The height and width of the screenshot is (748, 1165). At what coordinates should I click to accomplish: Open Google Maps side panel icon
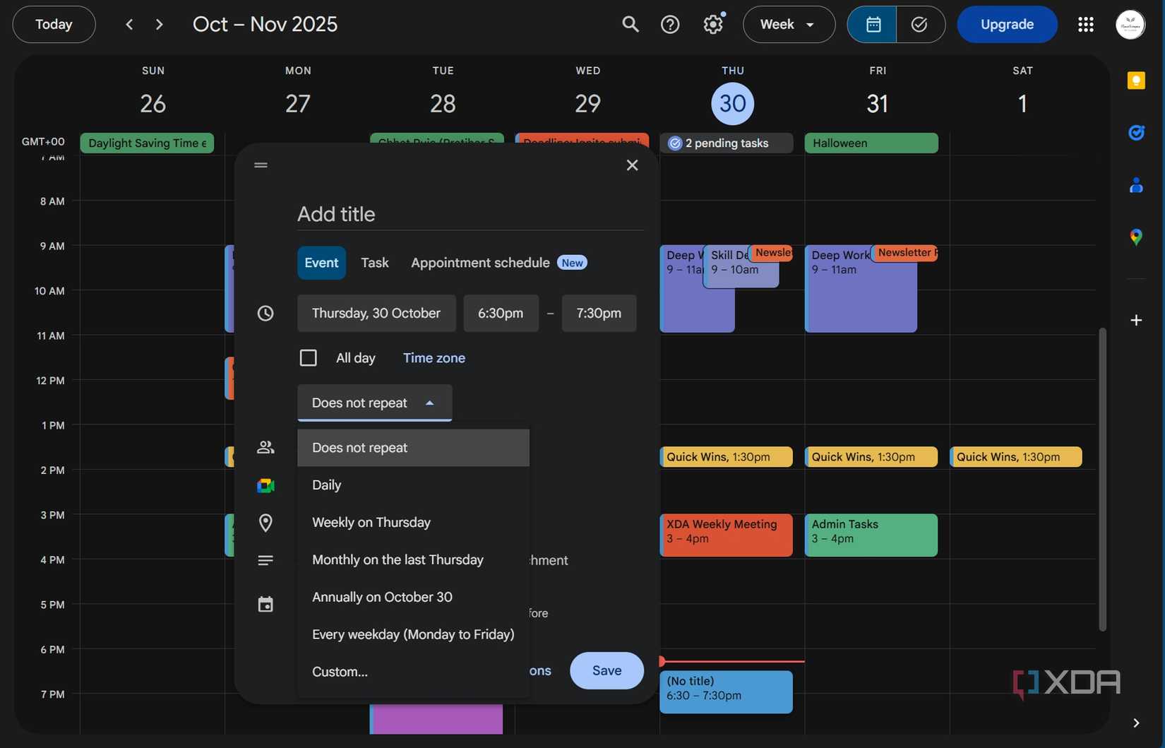coord(1136,237)
